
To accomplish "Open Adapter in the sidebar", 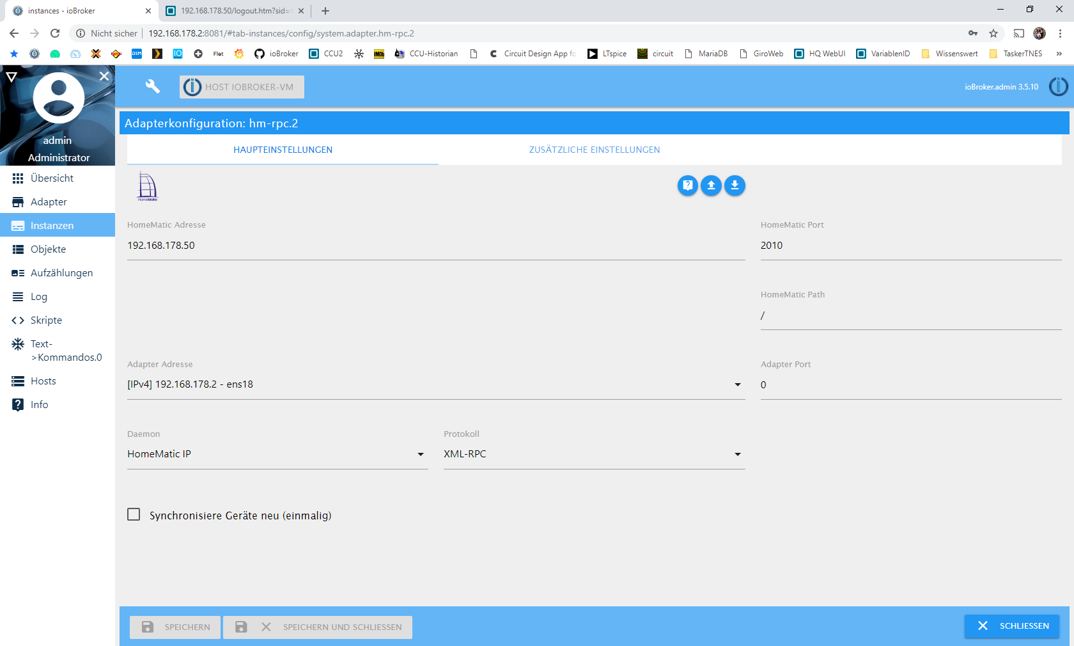I will pos(58,201).
